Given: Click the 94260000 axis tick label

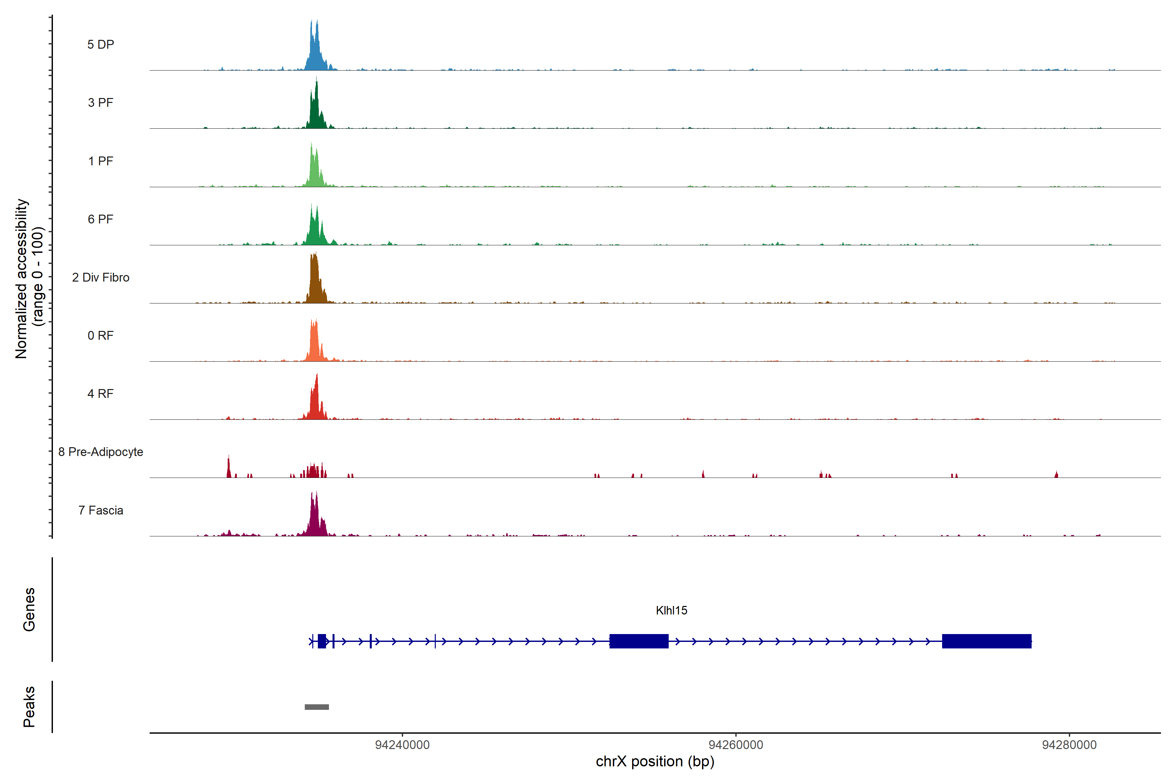Looking at the screenshot, I should pyautogui.click(x=736, y=745).
